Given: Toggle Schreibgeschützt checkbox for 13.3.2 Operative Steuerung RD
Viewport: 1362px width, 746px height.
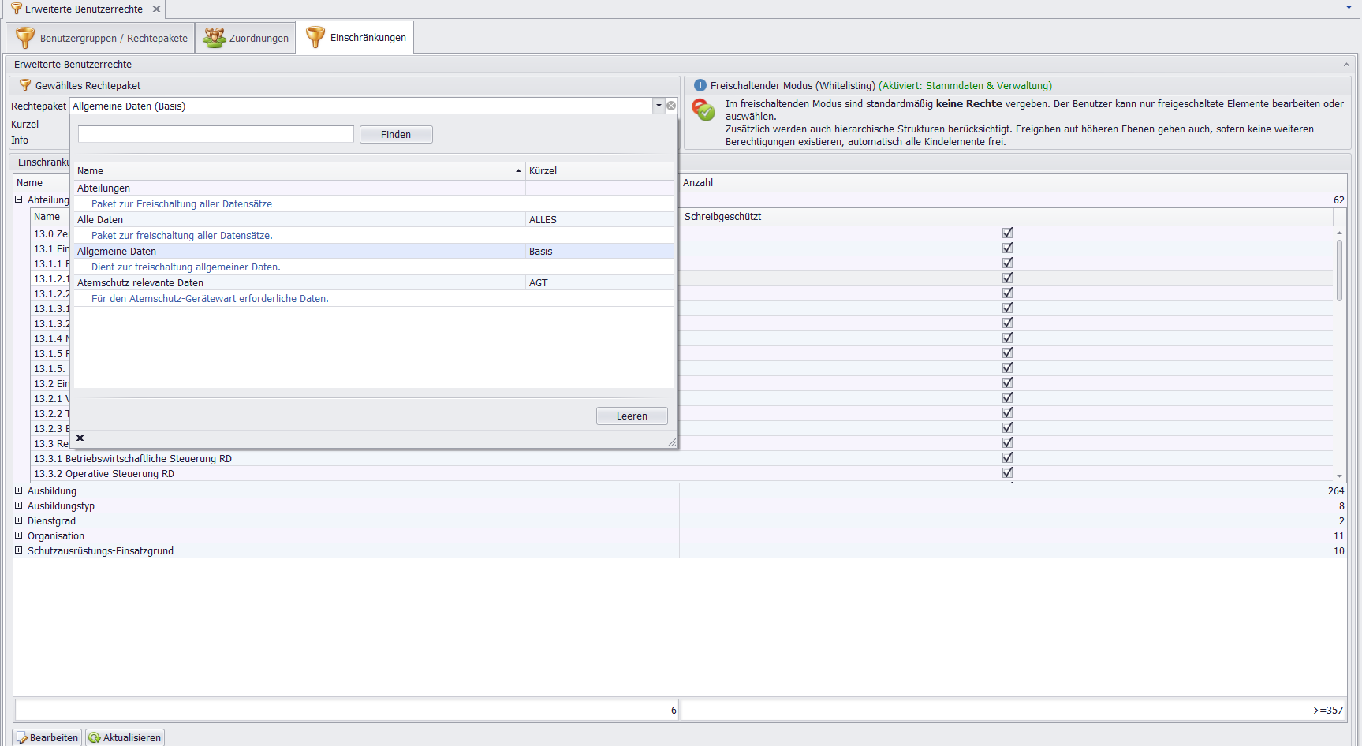Looking at the screenshot, I should (1007, 473).
